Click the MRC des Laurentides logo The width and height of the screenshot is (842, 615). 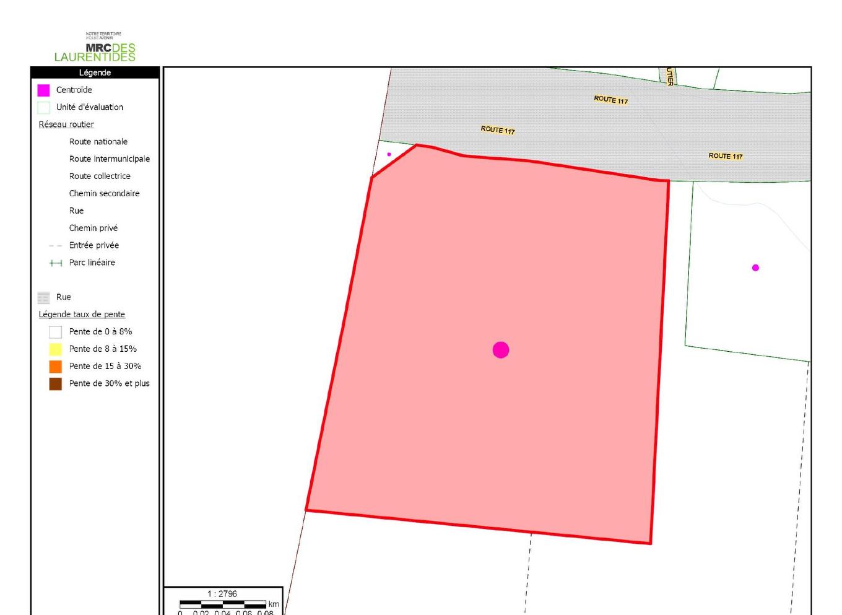pyautogui.click(x=95, y=48)
